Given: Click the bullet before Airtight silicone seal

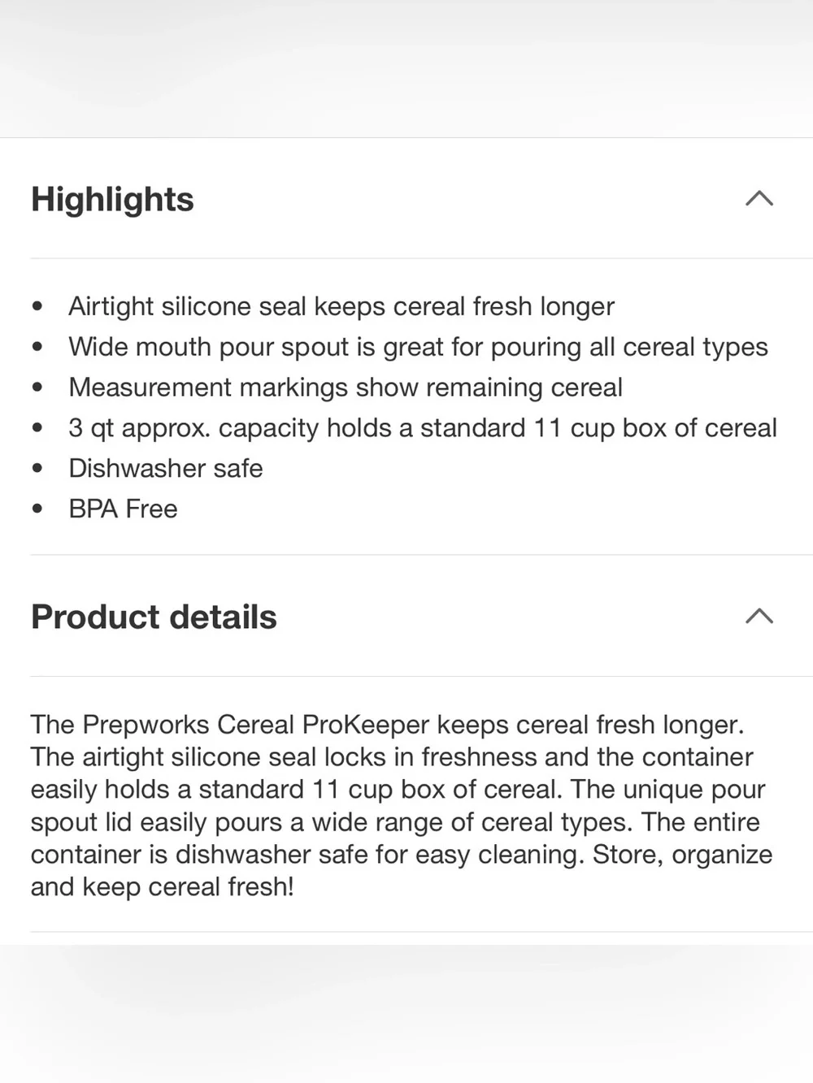Looking at the screenshot, I should 37,306.
